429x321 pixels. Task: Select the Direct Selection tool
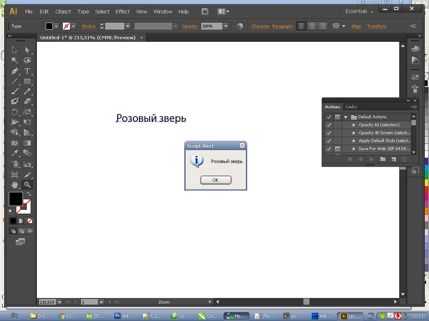[x=27, y=50]
